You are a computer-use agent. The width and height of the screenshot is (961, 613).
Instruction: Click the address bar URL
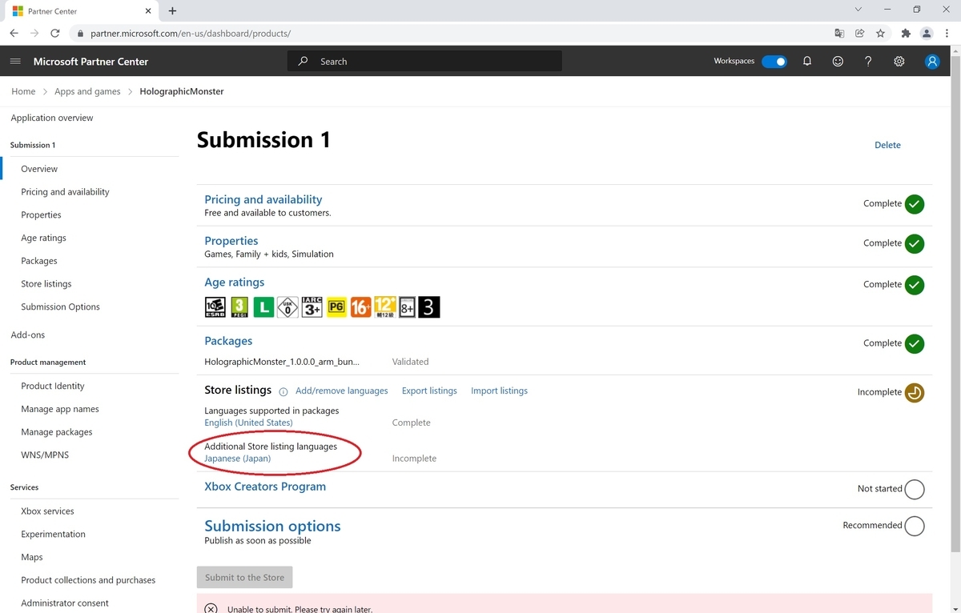pos(191,34)
